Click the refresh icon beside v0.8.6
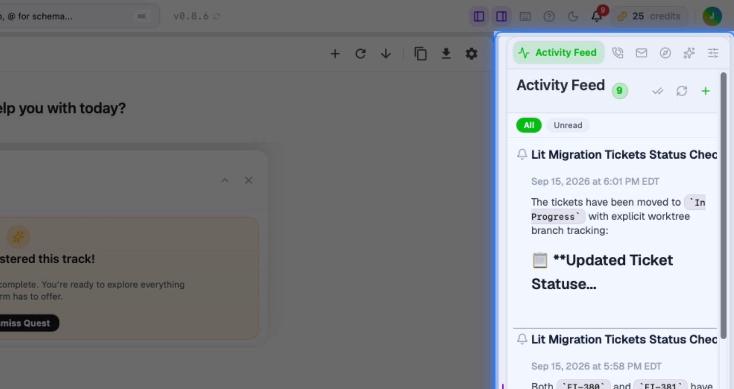The image size is (734, 389). pyautogui.click(x=217, y=16)
